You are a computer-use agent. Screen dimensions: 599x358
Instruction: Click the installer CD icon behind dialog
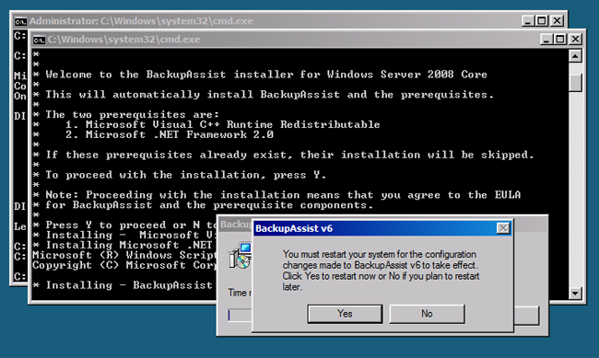pyautogui.click(x=240, y=255)
